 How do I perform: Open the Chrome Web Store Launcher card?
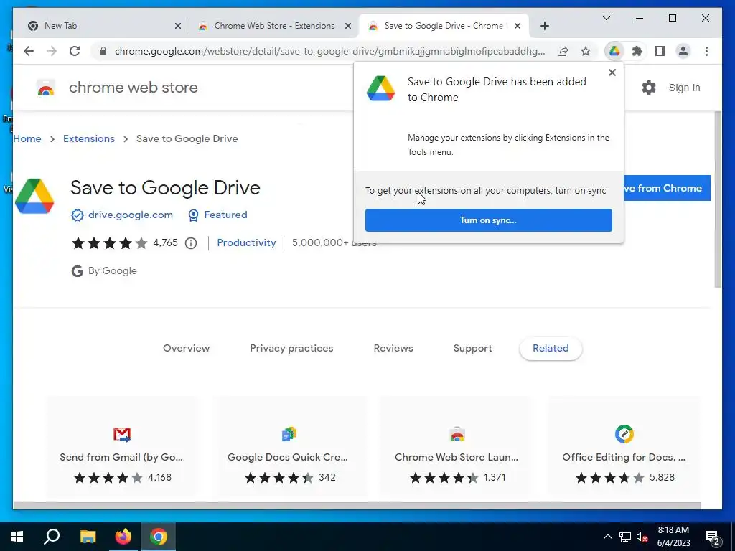(x=457, y=448)
